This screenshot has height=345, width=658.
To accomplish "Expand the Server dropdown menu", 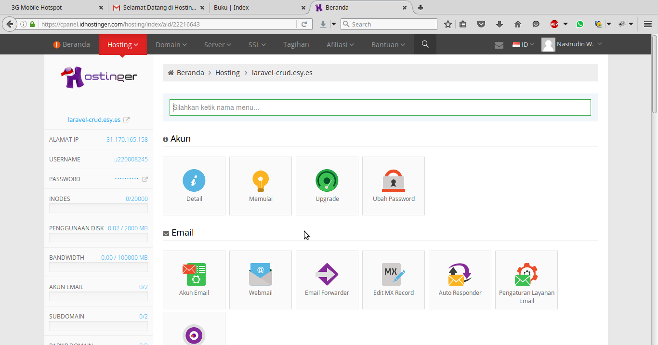I will (x=218, y=44).
